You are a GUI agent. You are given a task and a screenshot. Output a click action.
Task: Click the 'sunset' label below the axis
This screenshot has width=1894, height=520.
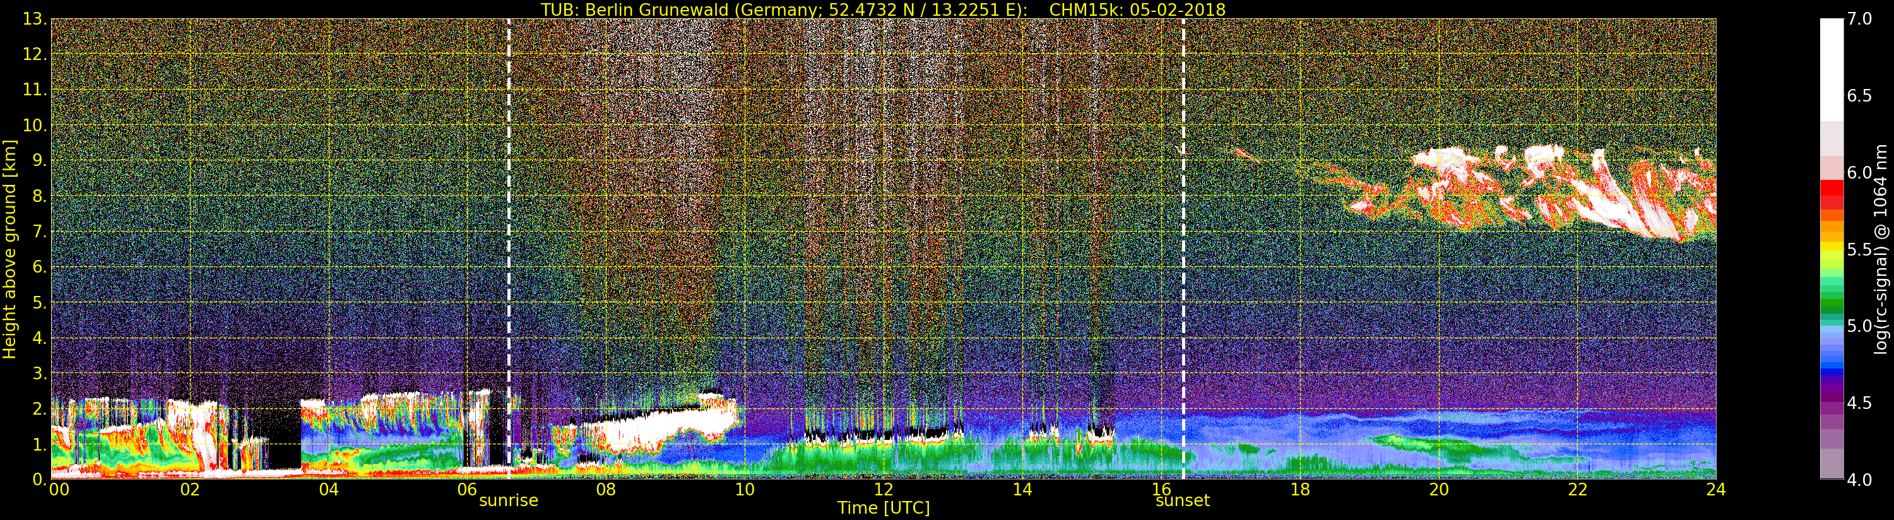pyautogui.click(x=1182, y=501)
